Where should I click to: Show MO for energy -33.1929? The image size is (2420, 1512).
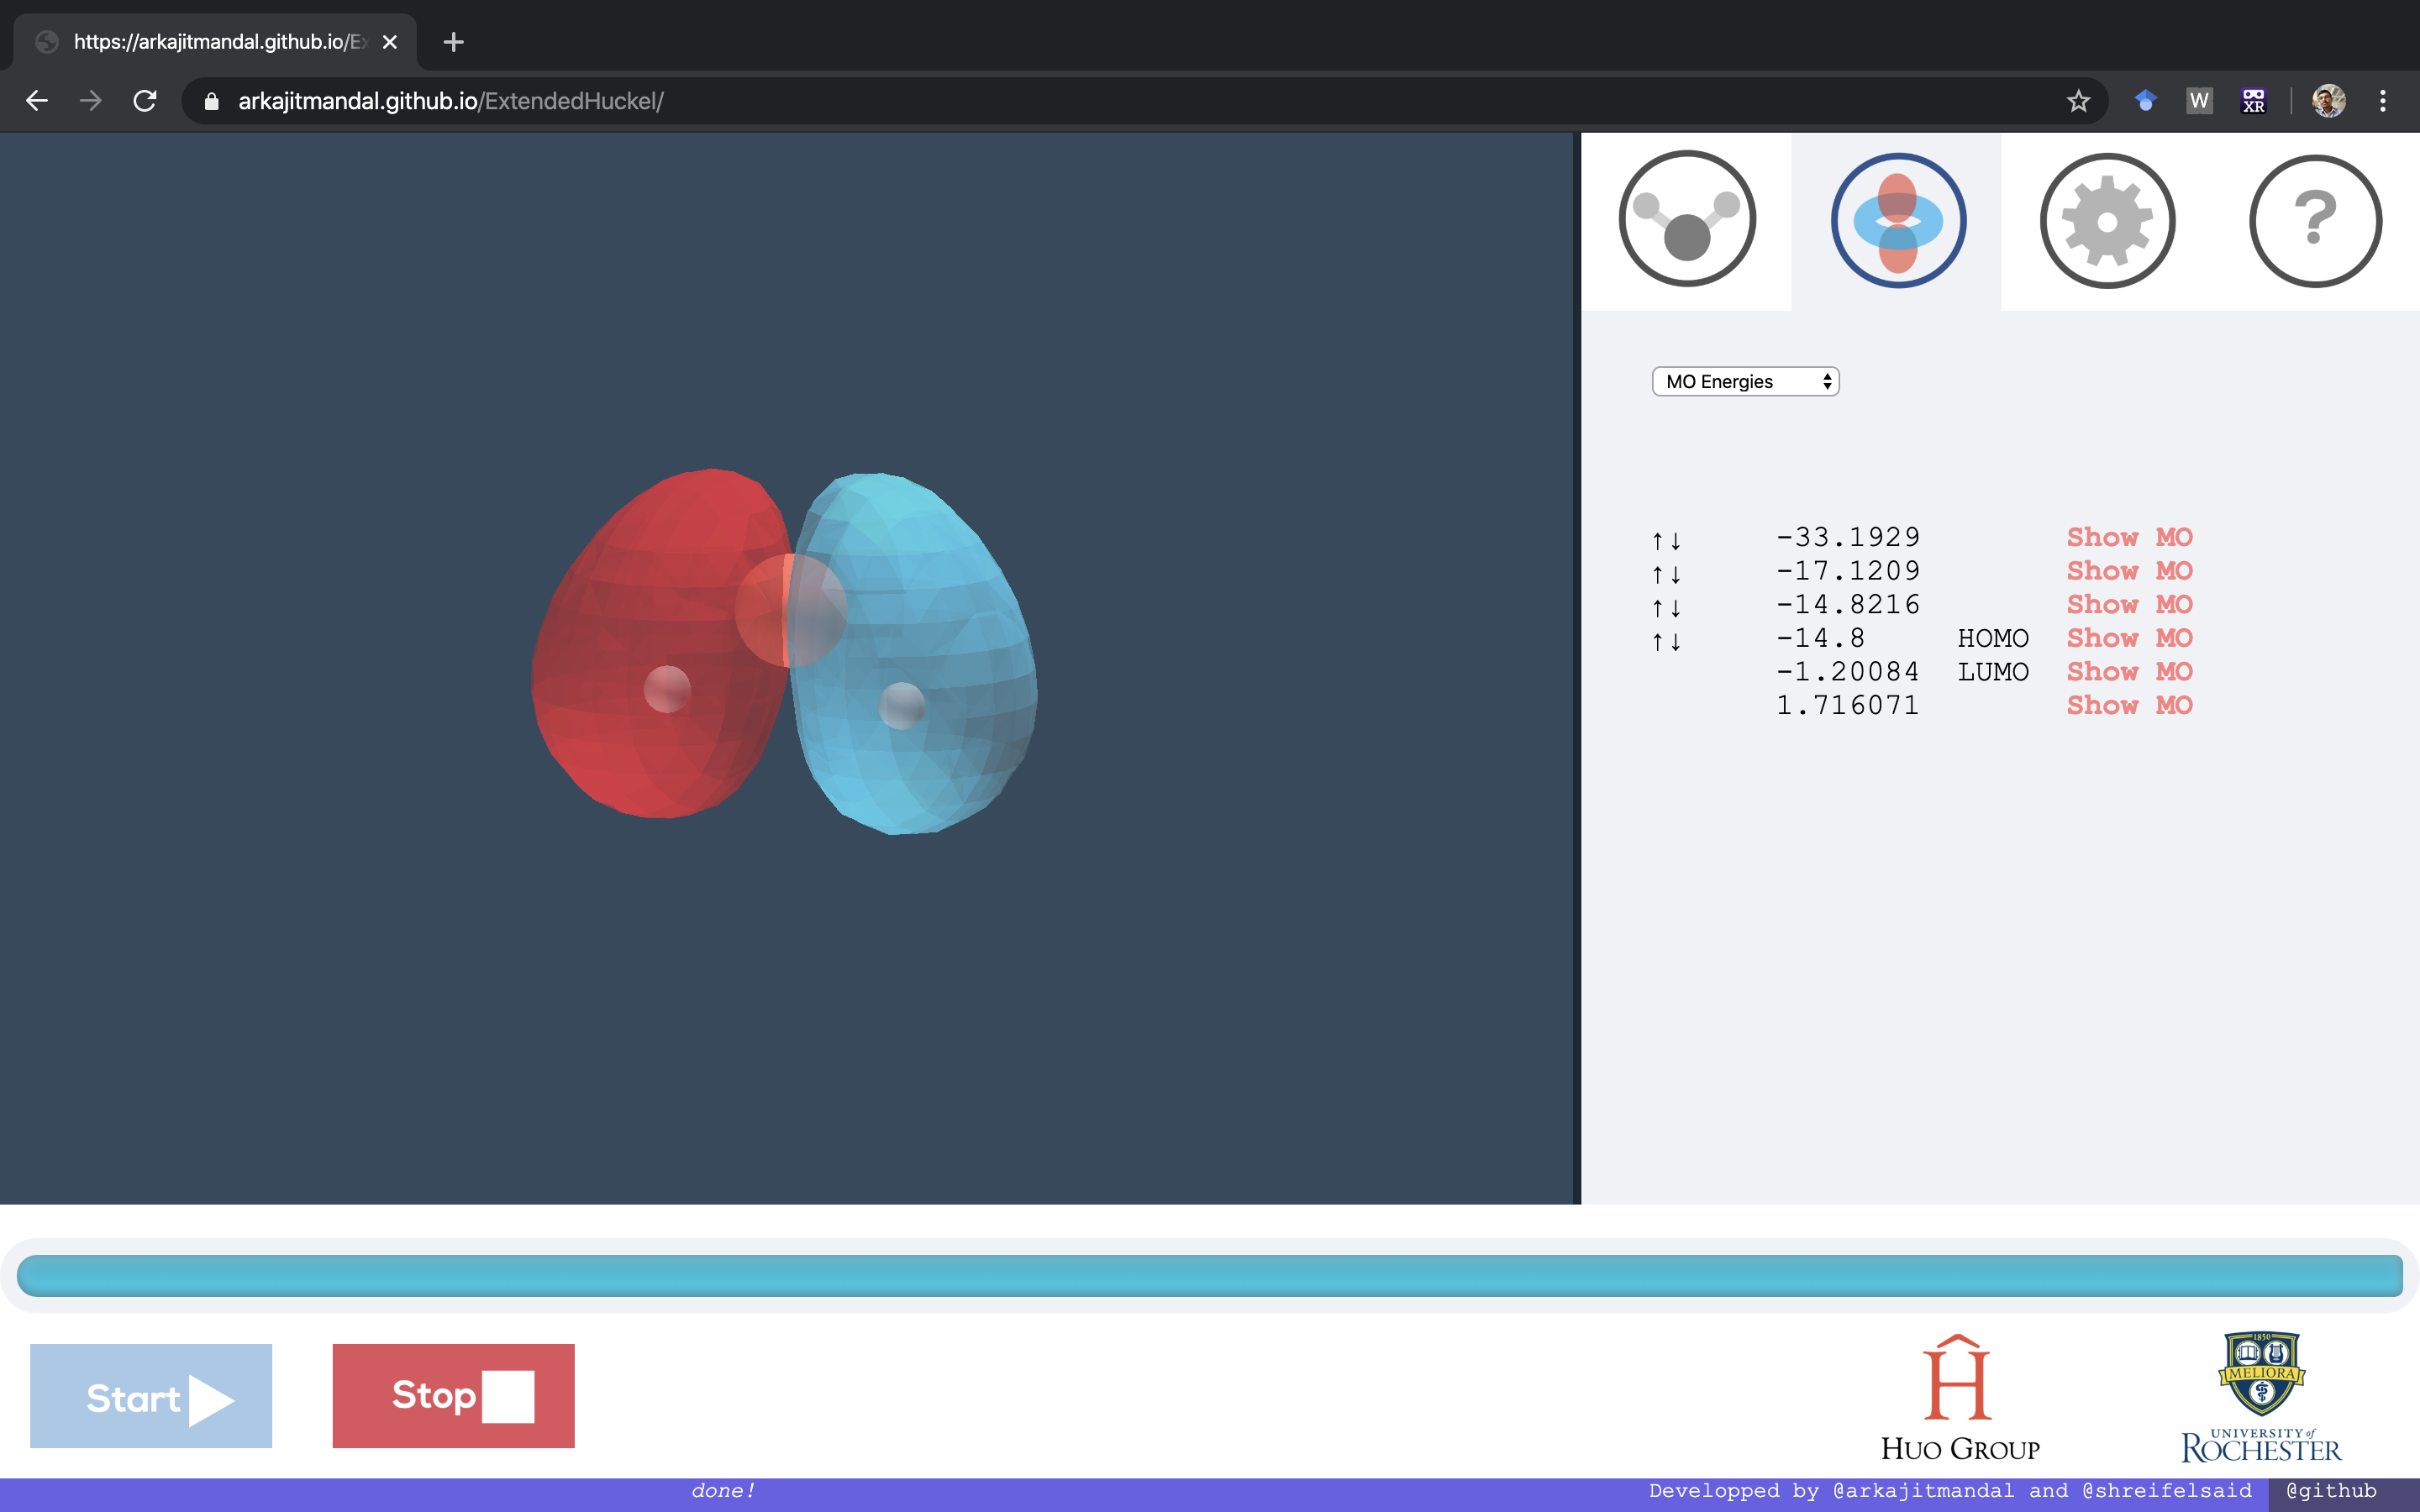pyautogui.click(x=2129, y=537)
